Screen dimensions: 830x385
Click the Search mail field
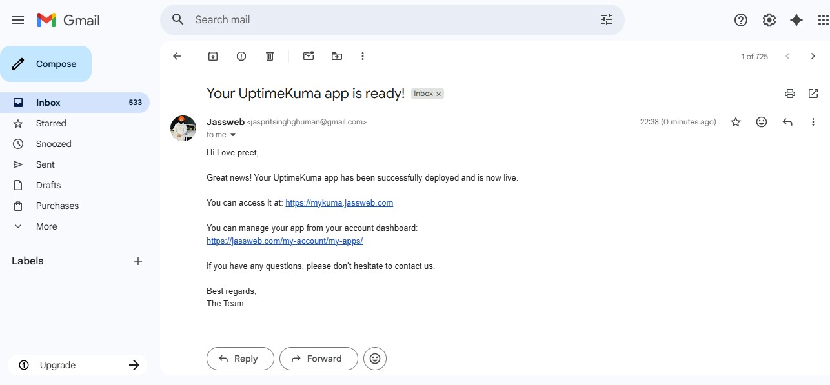392,19
